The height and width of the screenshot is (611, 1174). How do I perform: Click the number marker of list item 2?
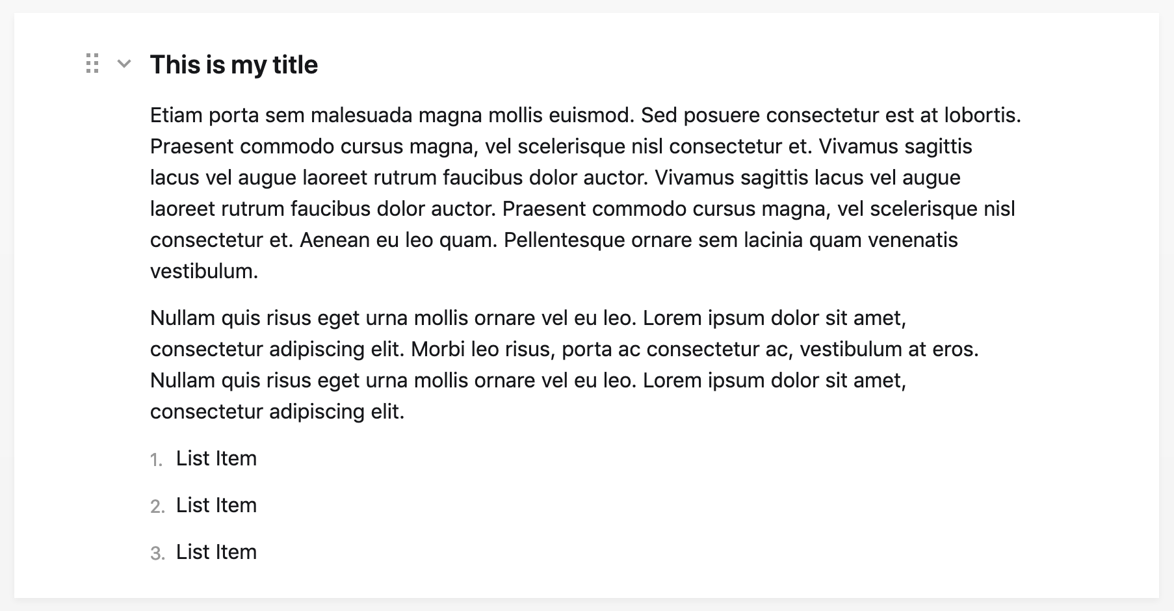tap(157, 506)
